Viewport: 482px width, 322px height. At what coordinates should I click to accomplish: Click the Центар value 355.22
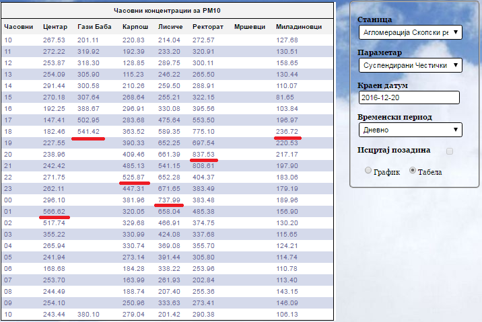coord(54,235)
